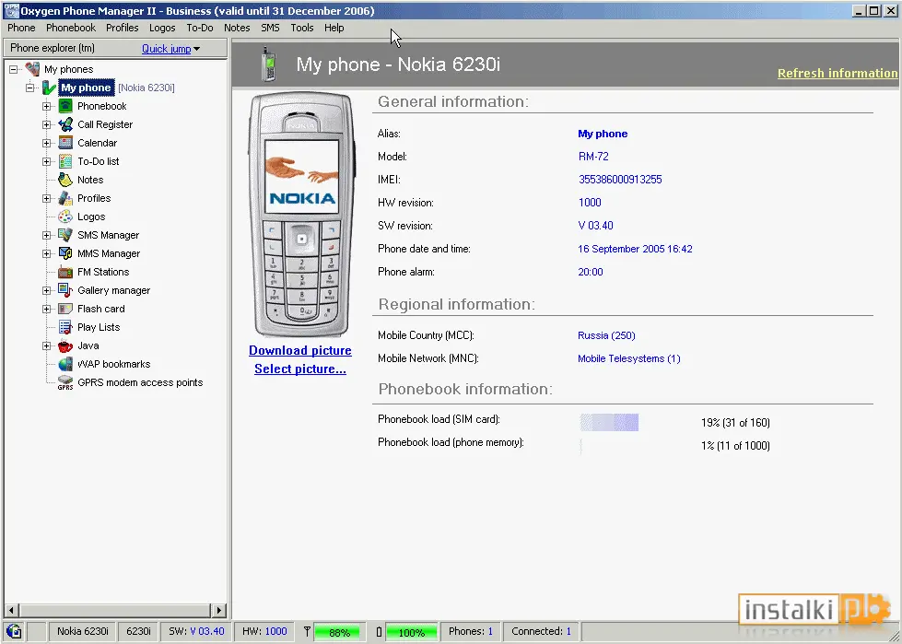Viewport: 902px width, 644px height.
Task: Click the Logos palette icon
Action: (x=65, y=217)
